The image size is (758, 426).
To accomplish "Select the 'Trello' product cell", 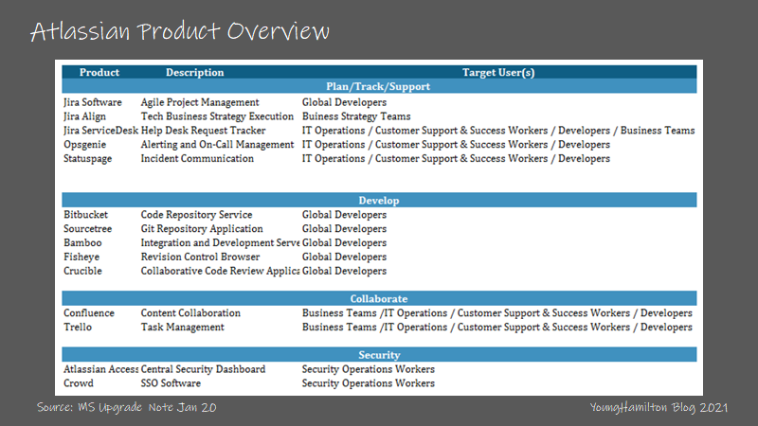I will coord(78,327).
